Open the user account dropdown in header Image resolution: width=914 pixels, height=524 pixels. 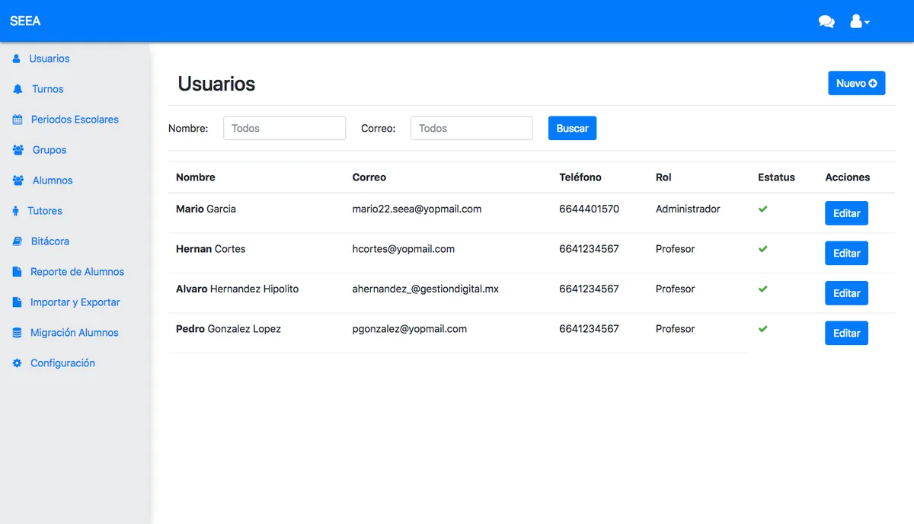click(860, 21)
